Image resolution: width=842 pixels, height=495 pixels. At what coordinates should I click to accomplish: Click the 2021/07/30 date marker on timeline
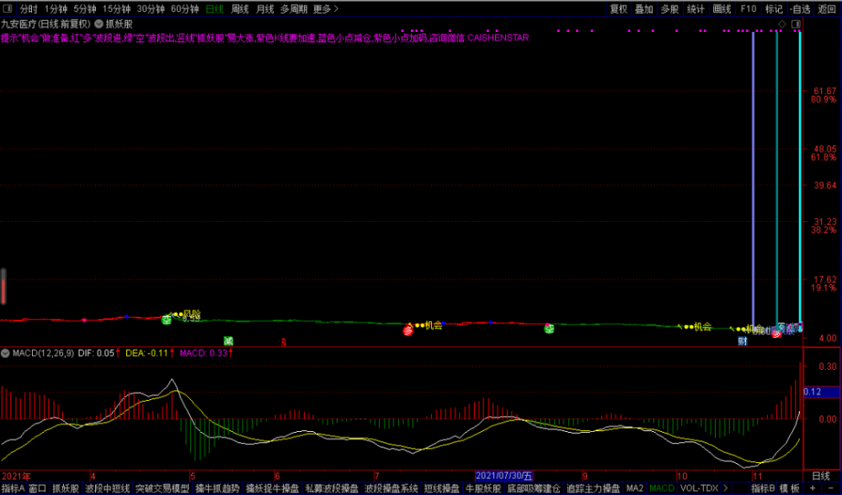504,476
